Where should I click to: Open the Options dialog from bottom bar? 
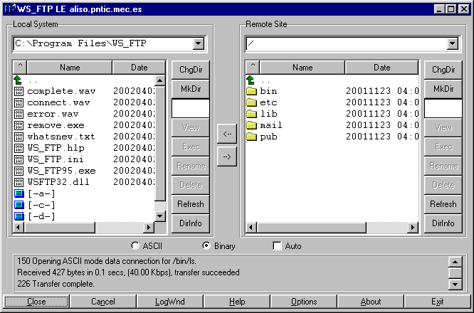(x=304, y=302)
